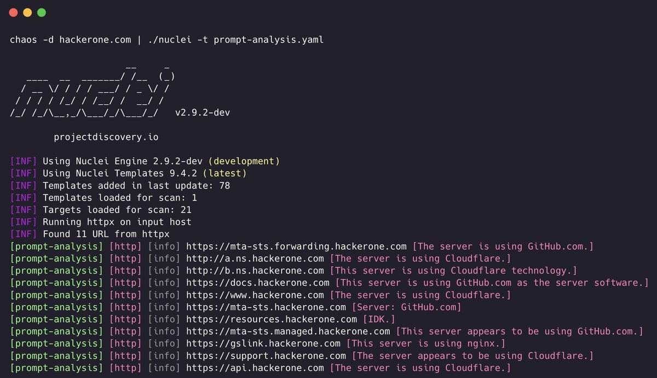Viewport: 657px width, 378px height.
Task: Open the http://b.ns.hackerone.com URL
Action: [x=255, y=270]
